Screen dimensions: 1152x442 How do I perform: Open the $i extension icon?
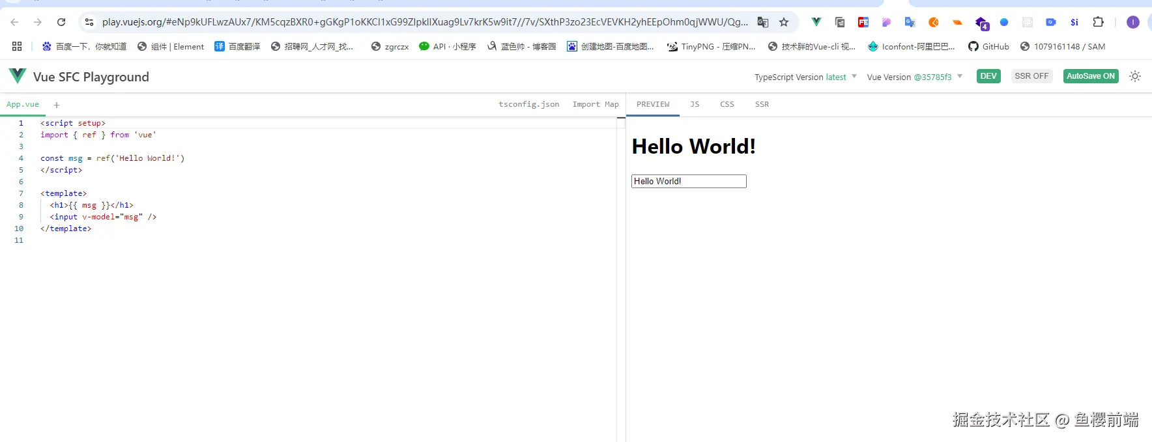click(x=1074, y=22)
